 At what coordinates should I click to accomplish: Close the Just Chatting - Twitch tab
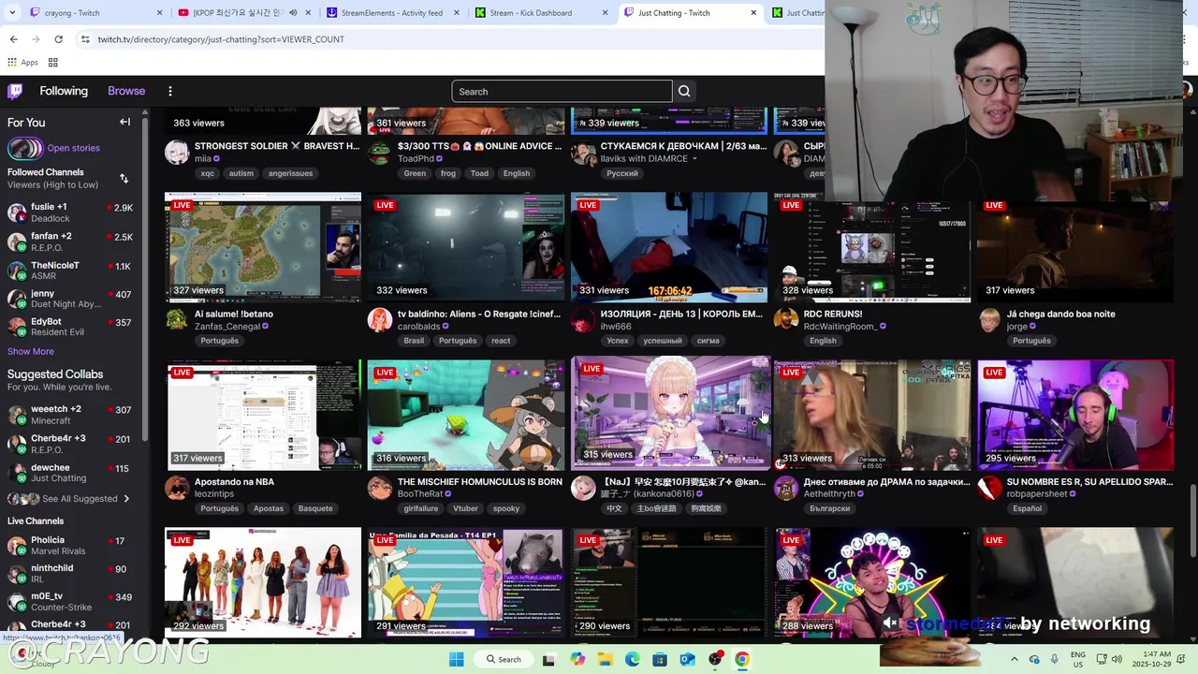[753, 13]
